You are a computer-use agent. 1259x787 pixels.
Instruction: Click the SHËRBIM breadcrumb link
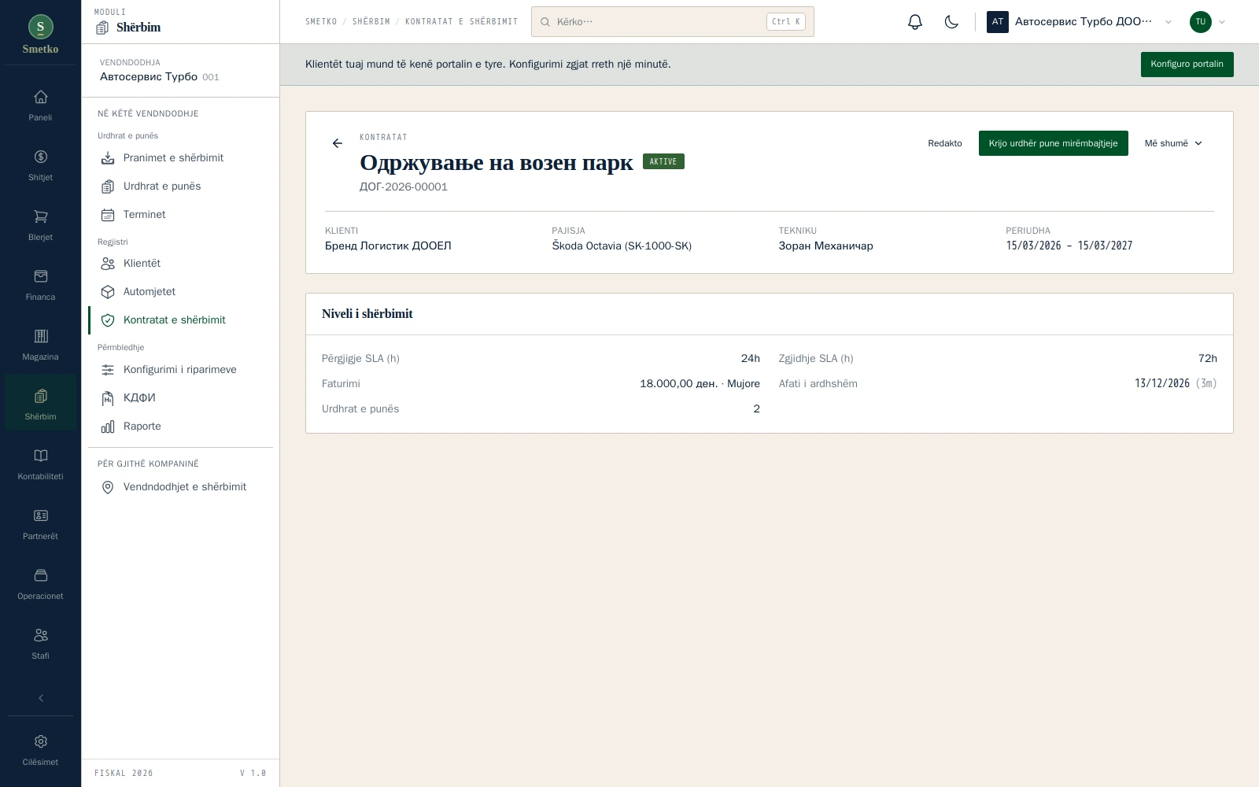pos(371,22)
